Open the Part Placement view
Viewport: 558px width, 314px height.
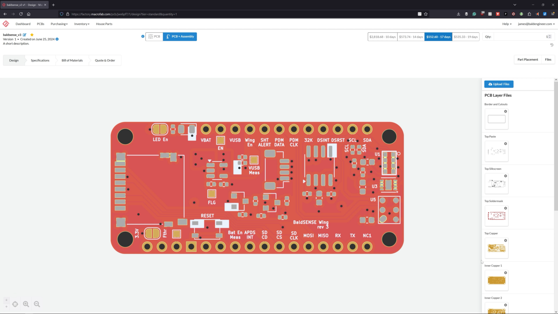pos(527,59)
